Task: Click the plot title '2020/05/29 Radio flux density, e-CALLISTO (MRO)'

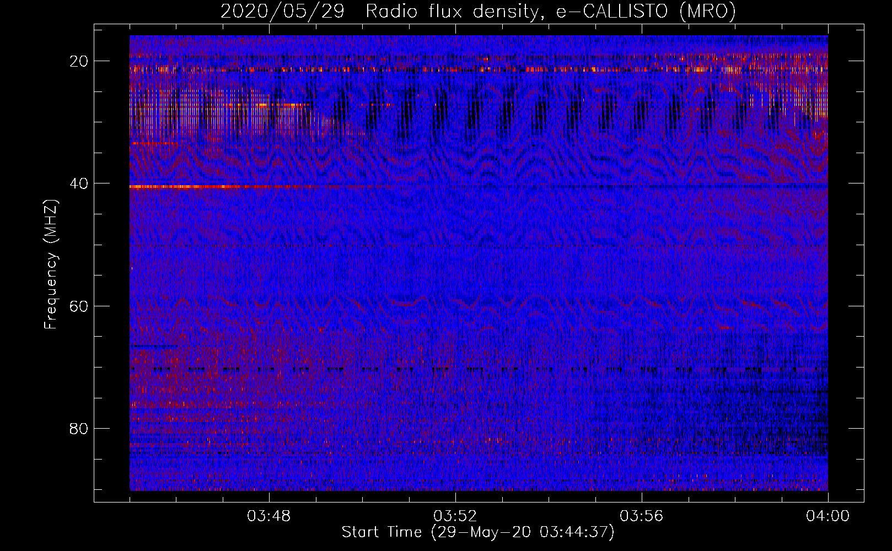Action: pos(478,11)
